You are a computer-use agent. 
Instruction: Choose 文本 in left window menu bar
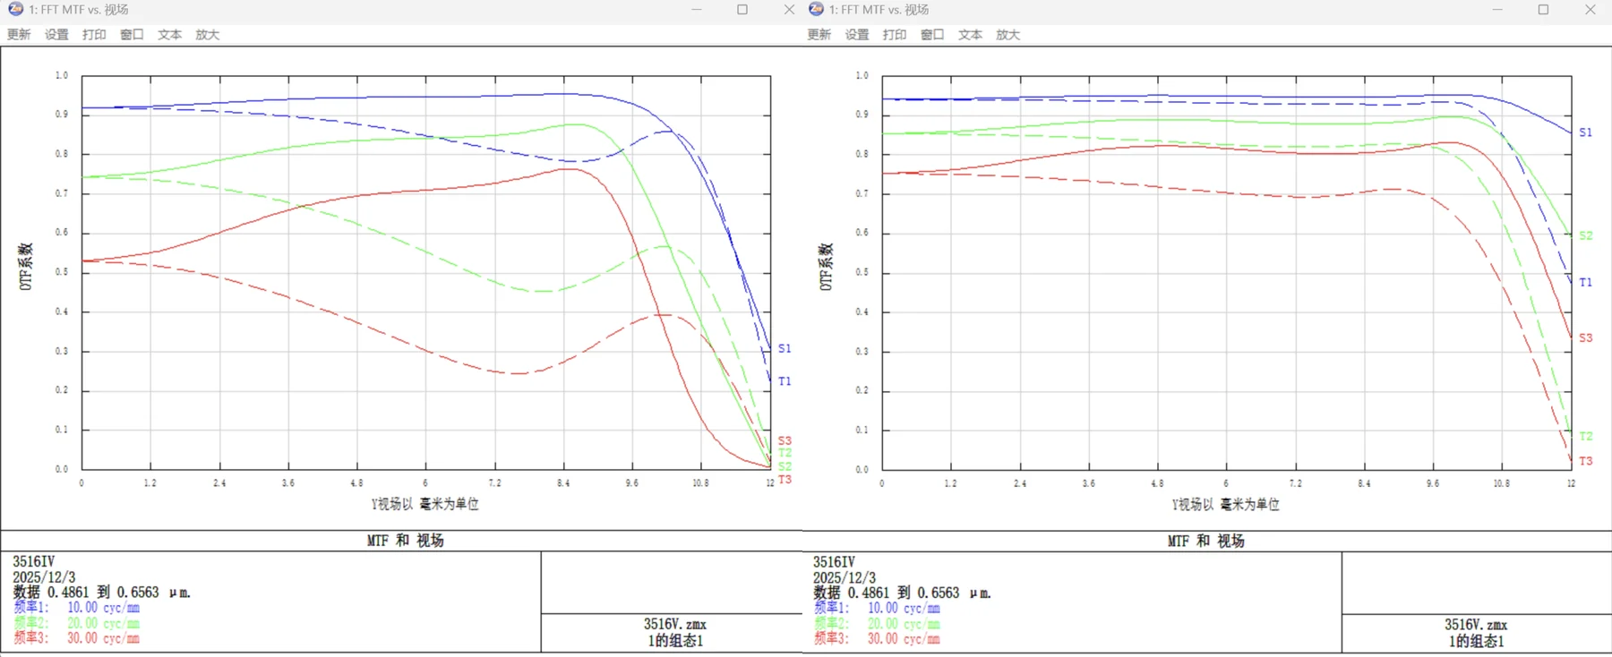tap(169, 34)
